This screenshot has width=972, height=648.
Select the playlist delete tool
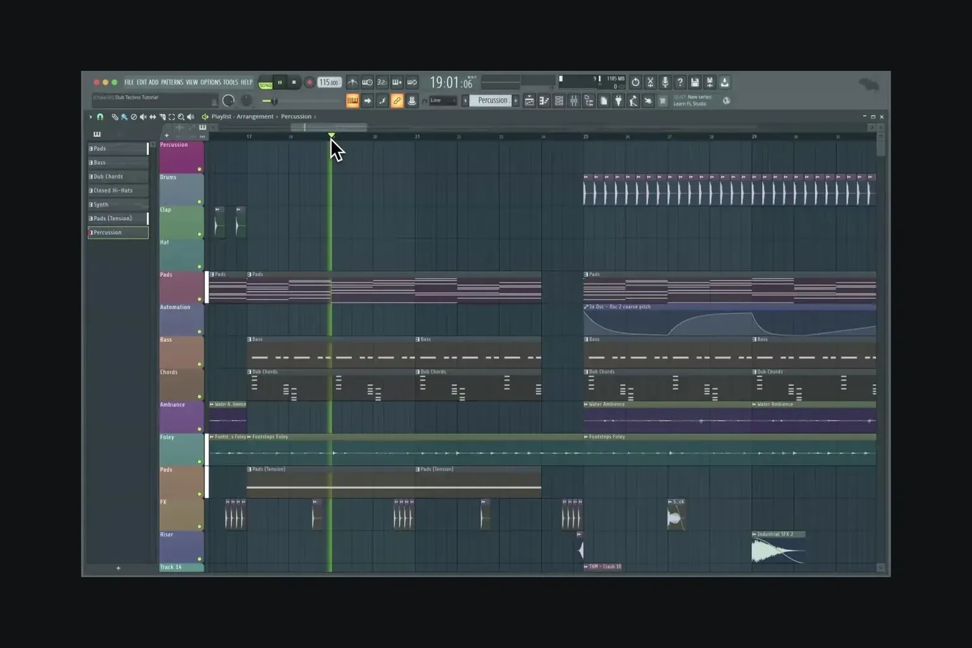134,117
